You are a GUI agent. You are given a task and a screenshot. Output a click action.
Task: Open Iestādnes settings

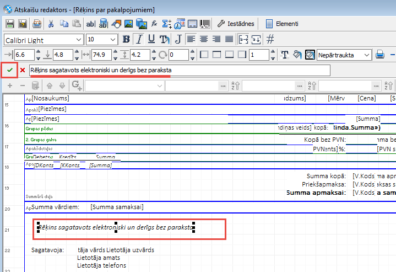236,24
